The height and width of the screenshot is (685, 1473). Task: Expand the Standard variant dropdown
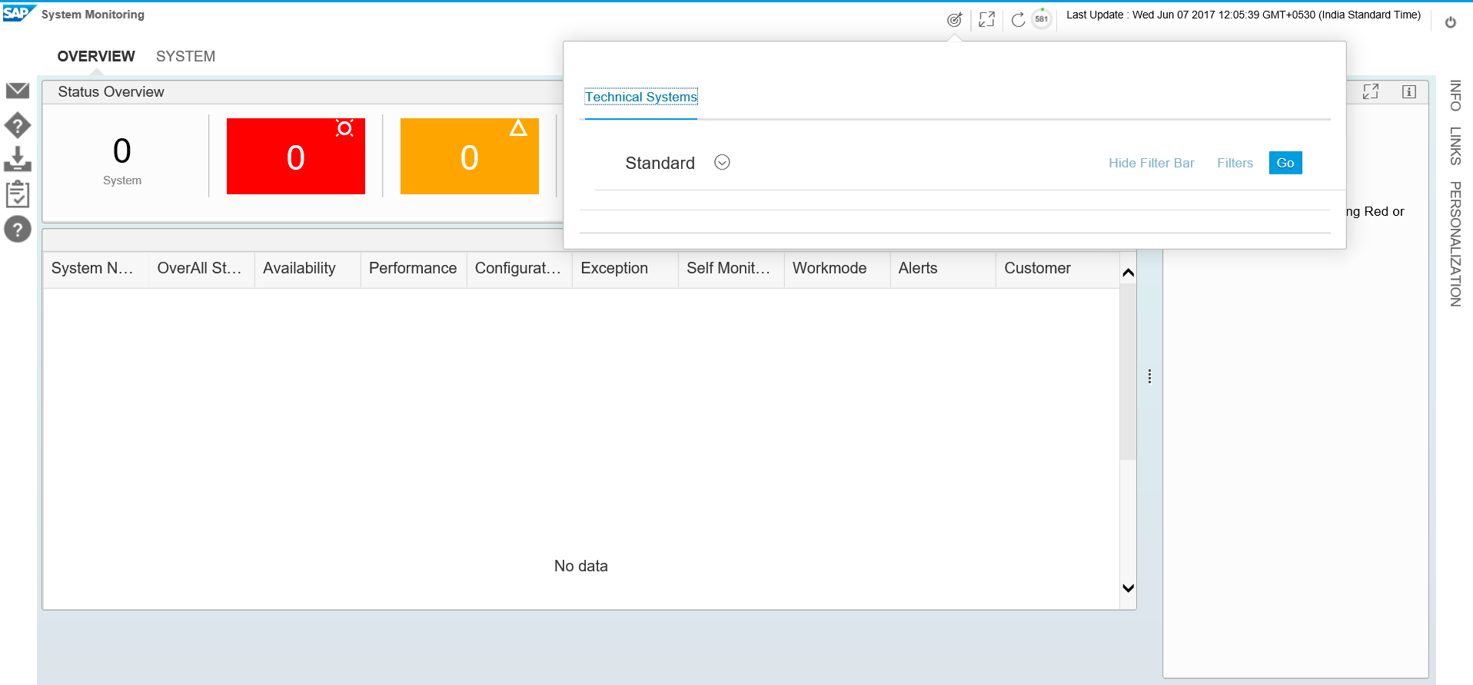pyautogui.click(x=722, y=162)
